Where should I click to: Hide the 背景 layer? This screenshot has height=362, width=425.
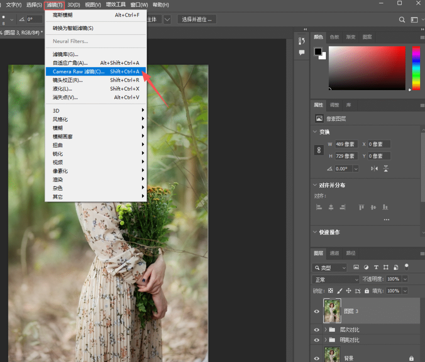click(317, 358)
